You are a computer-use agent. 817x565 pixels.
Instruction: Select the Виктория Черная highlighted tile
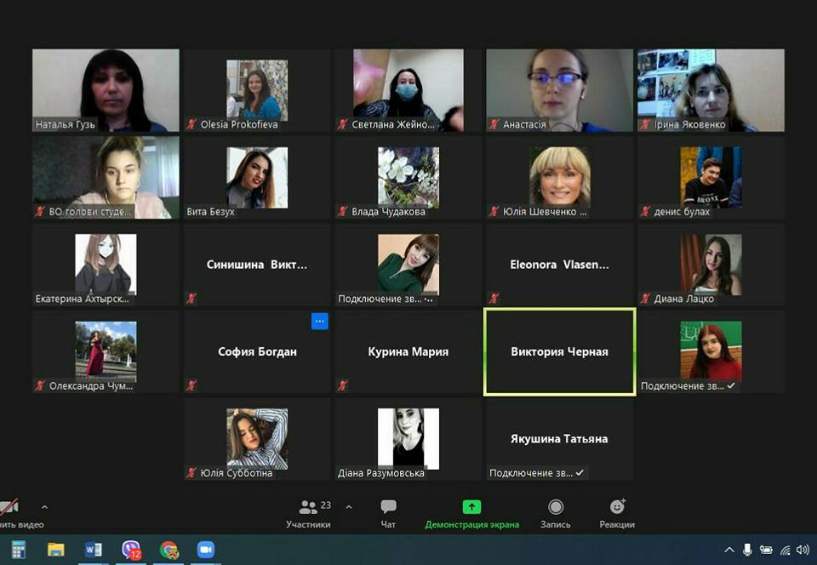(x=559, y=351)
